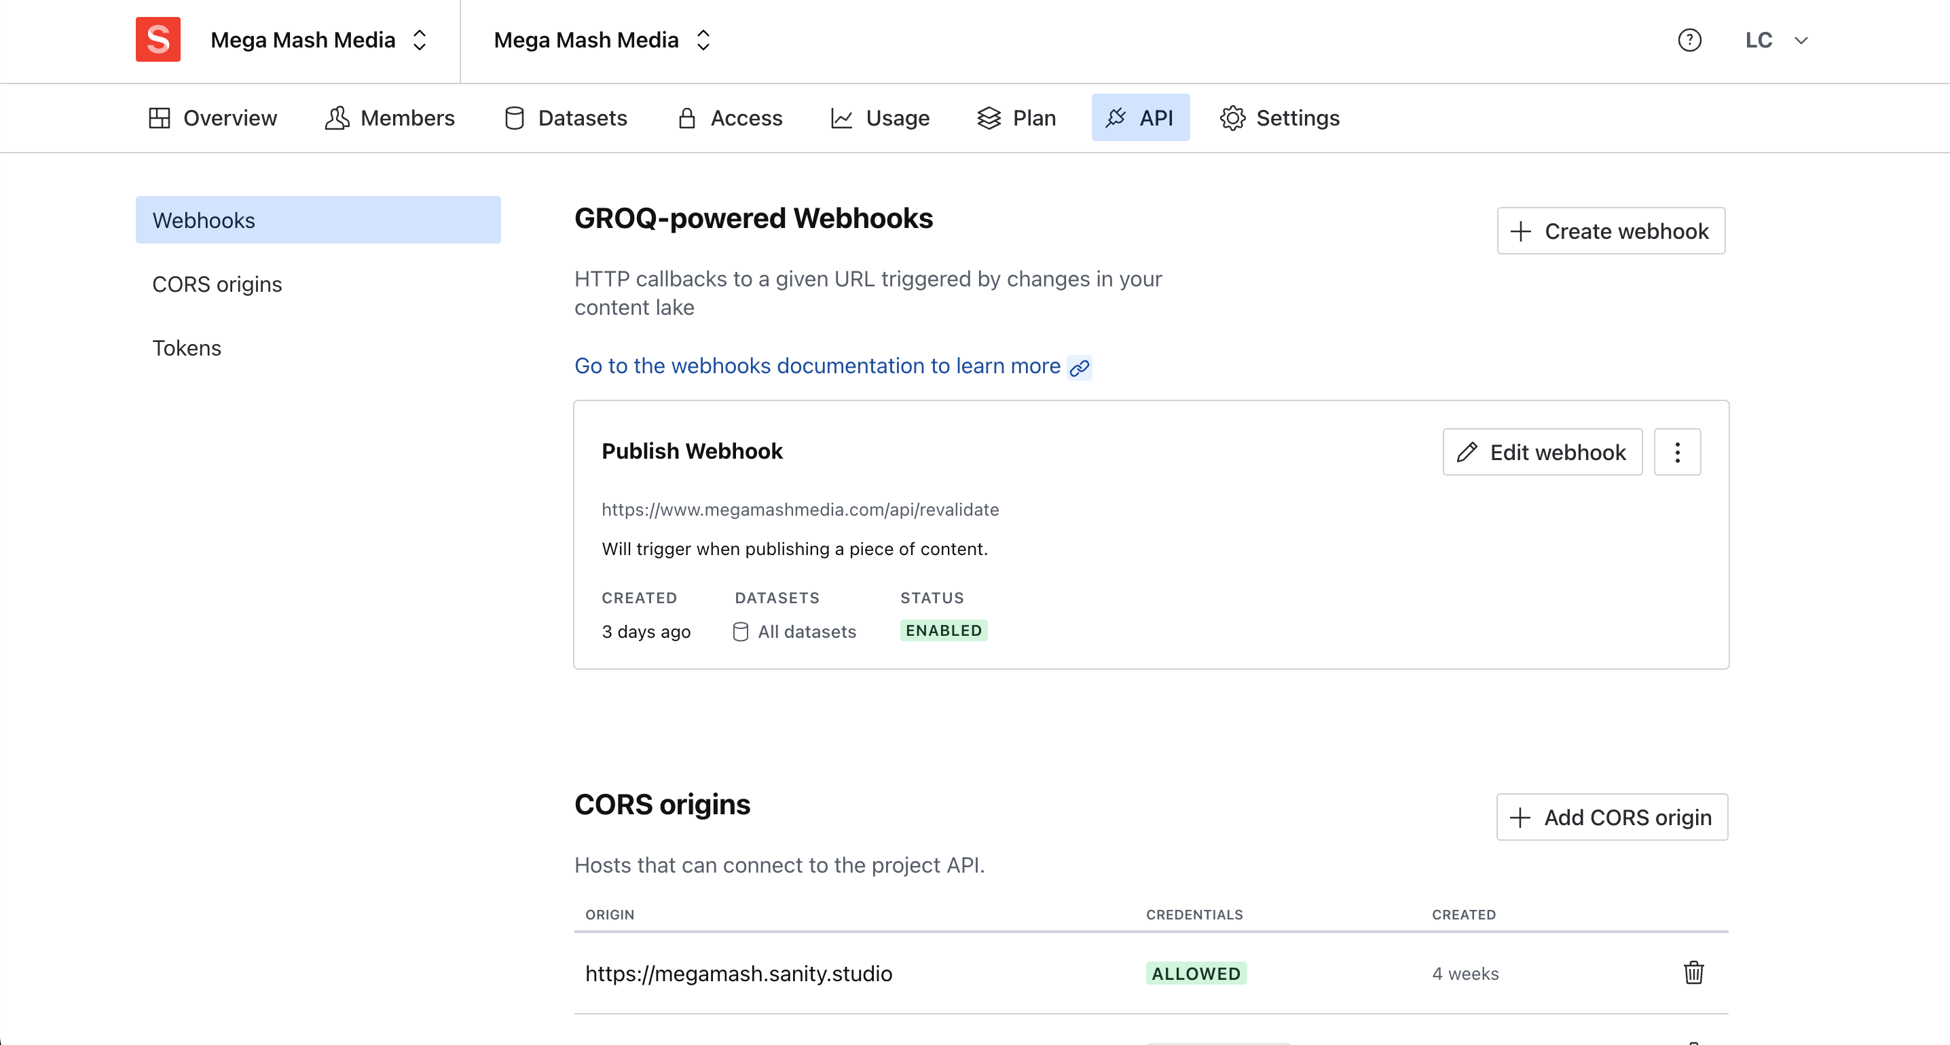Expand the LC user menu chevron
The image size is (1950, 1045).
coord(1801,41)
